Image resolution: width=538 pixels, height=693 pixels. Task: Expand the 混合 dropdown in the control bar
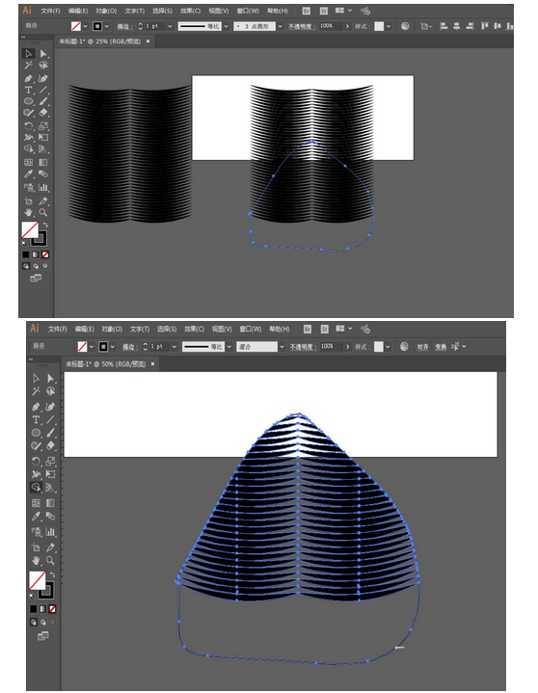coord(282,347)
